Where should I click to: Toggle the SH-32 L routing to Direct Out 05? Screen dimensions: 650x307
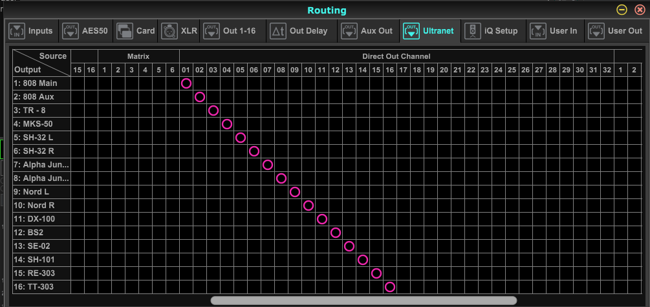pos(241,138)
